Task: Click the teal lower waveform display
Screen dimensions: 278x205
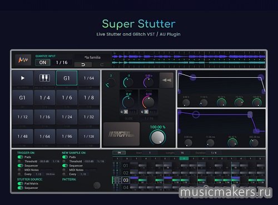Action: [x=188, y=63]
